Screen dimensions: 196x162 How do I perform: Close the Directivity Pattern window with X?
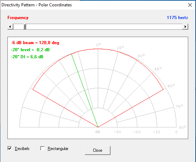point(190,5)
